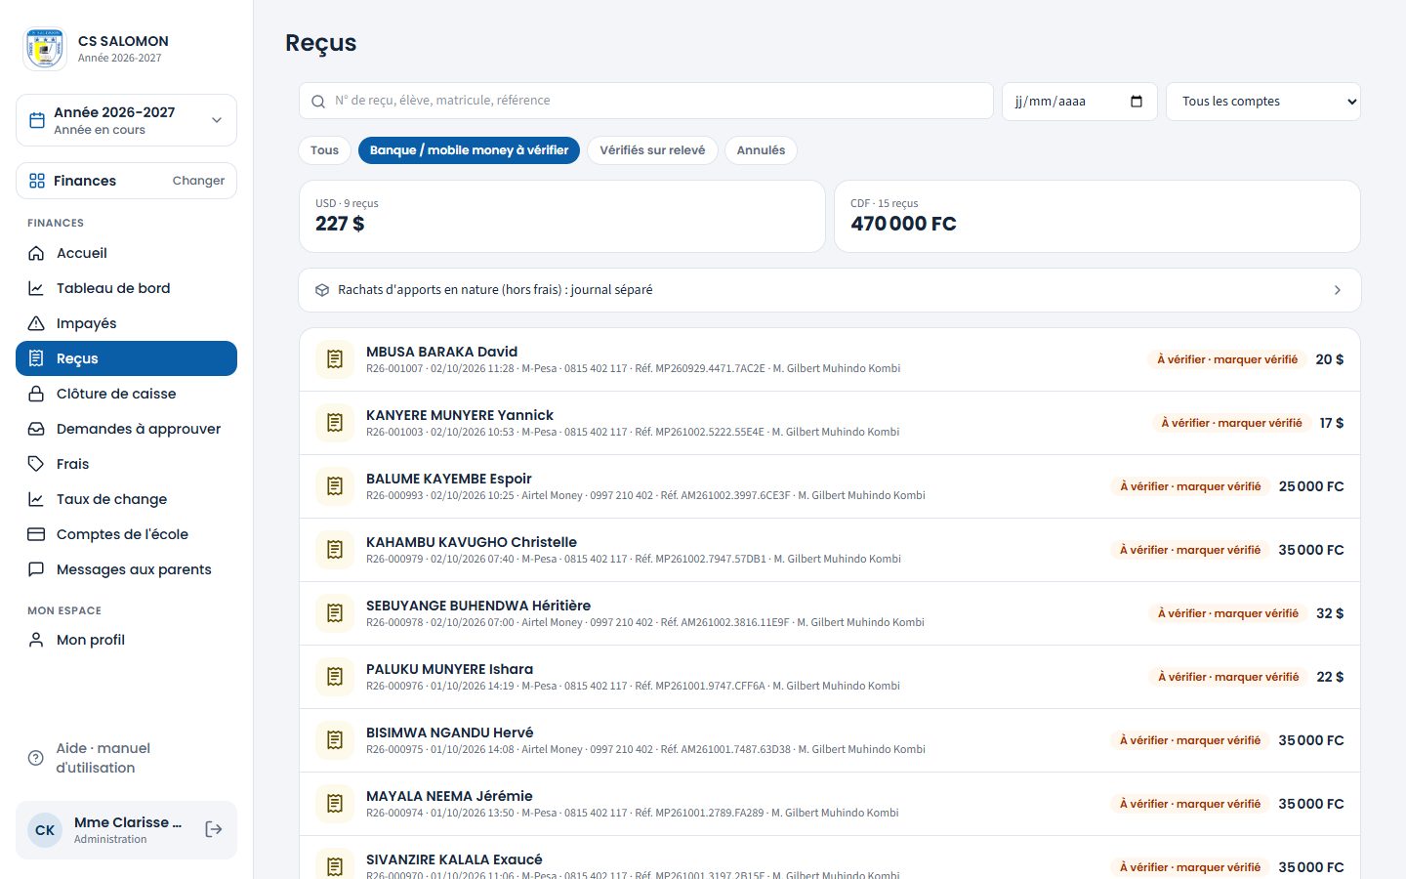Mark MBUSA BARAKA David receipt as verified
Screen dimensions: 1406x879
click(x=1227, y=359)
